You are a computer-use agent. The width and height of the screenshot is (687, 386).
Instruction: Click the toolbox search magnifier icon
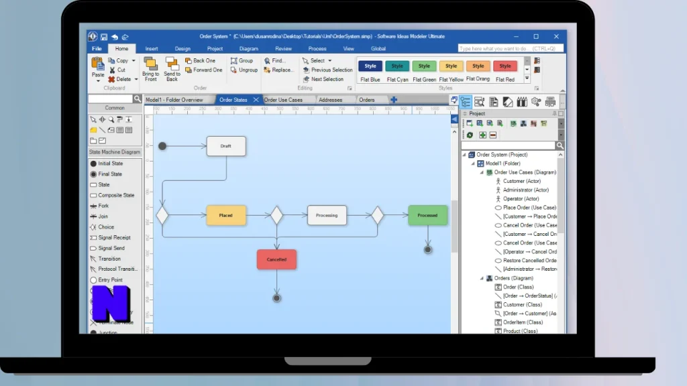click(x=137, y=99)
